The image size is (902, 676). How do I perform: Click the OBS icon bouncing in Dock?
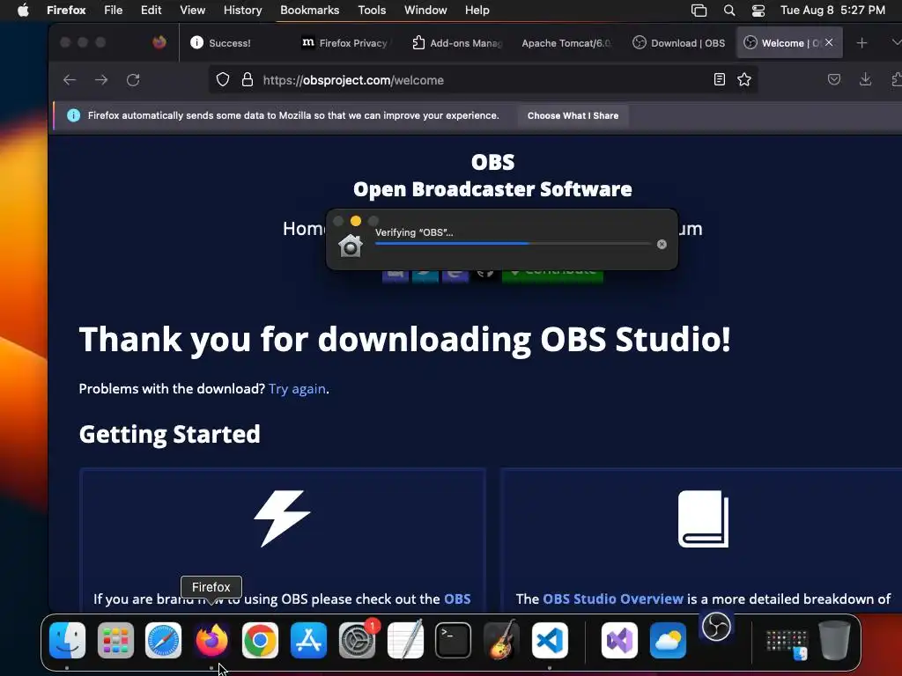coord(716,626)
